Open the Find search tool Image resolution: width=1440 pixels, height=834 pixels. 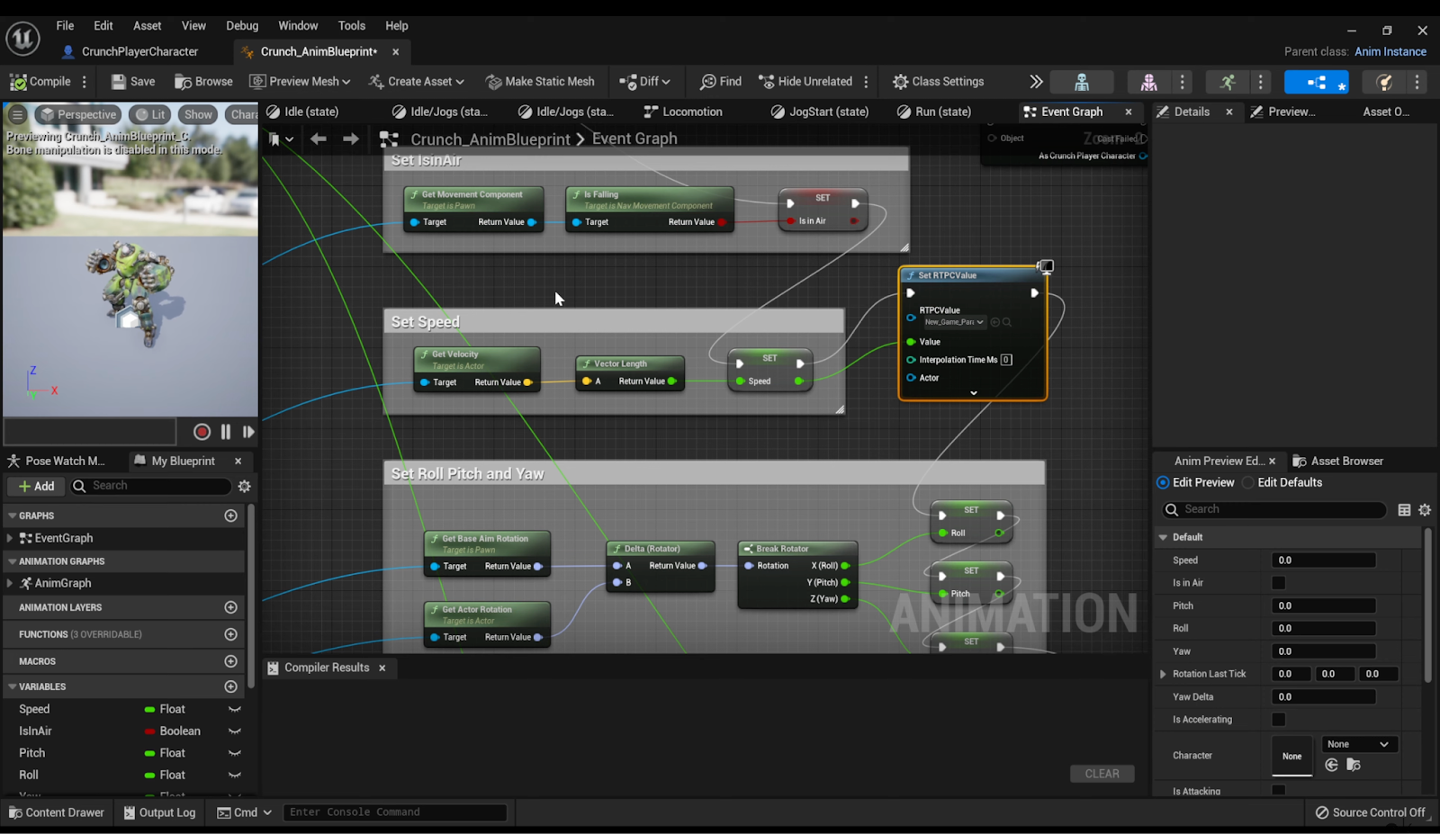coord(708,82)
